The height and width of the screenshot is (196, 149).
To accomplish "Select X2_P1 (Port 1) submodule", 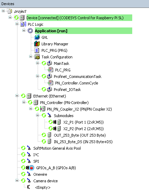I will (84, 122).
